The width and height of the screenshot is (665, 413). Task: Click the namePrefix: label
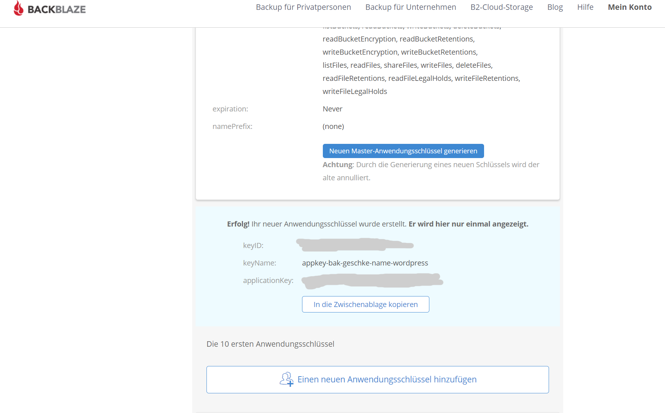click(x=232, y=126)
